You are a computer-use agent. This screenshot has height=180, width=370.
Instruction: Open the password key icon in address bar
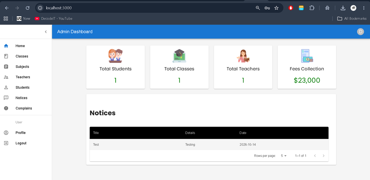click(267, 8)
